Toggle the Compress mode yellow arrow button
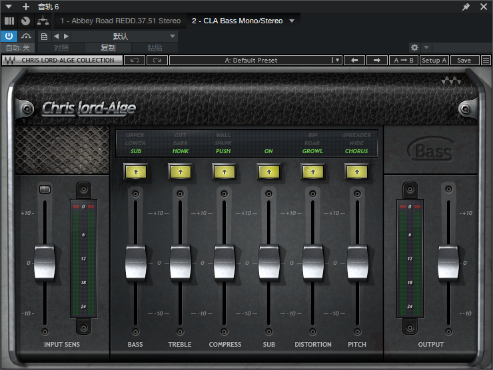This screenshot has width=493, height=370. (224, 172)
